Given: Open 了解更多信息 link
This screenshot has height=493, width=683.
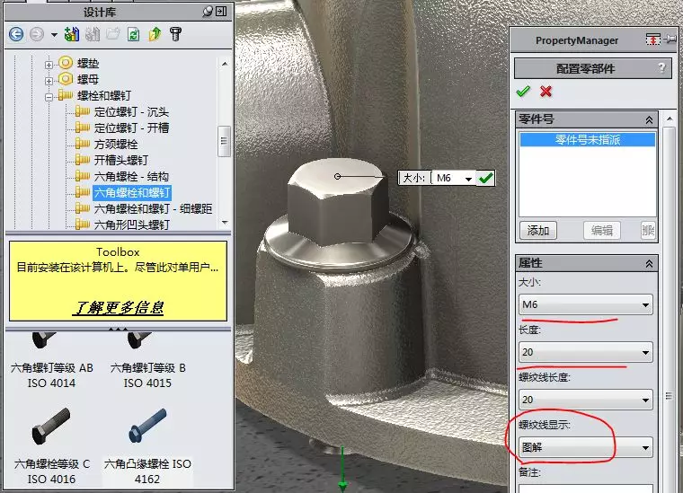Looking at the screenshot, I should [118, 308].
